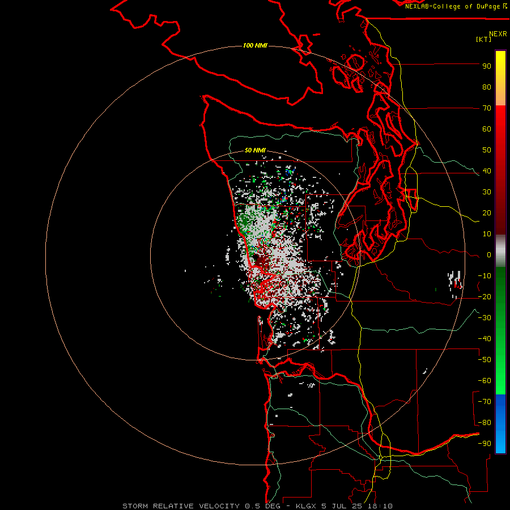Click the -20 velocity scale label
Viewport: 510px width, 510px height.
coord(484,297)
